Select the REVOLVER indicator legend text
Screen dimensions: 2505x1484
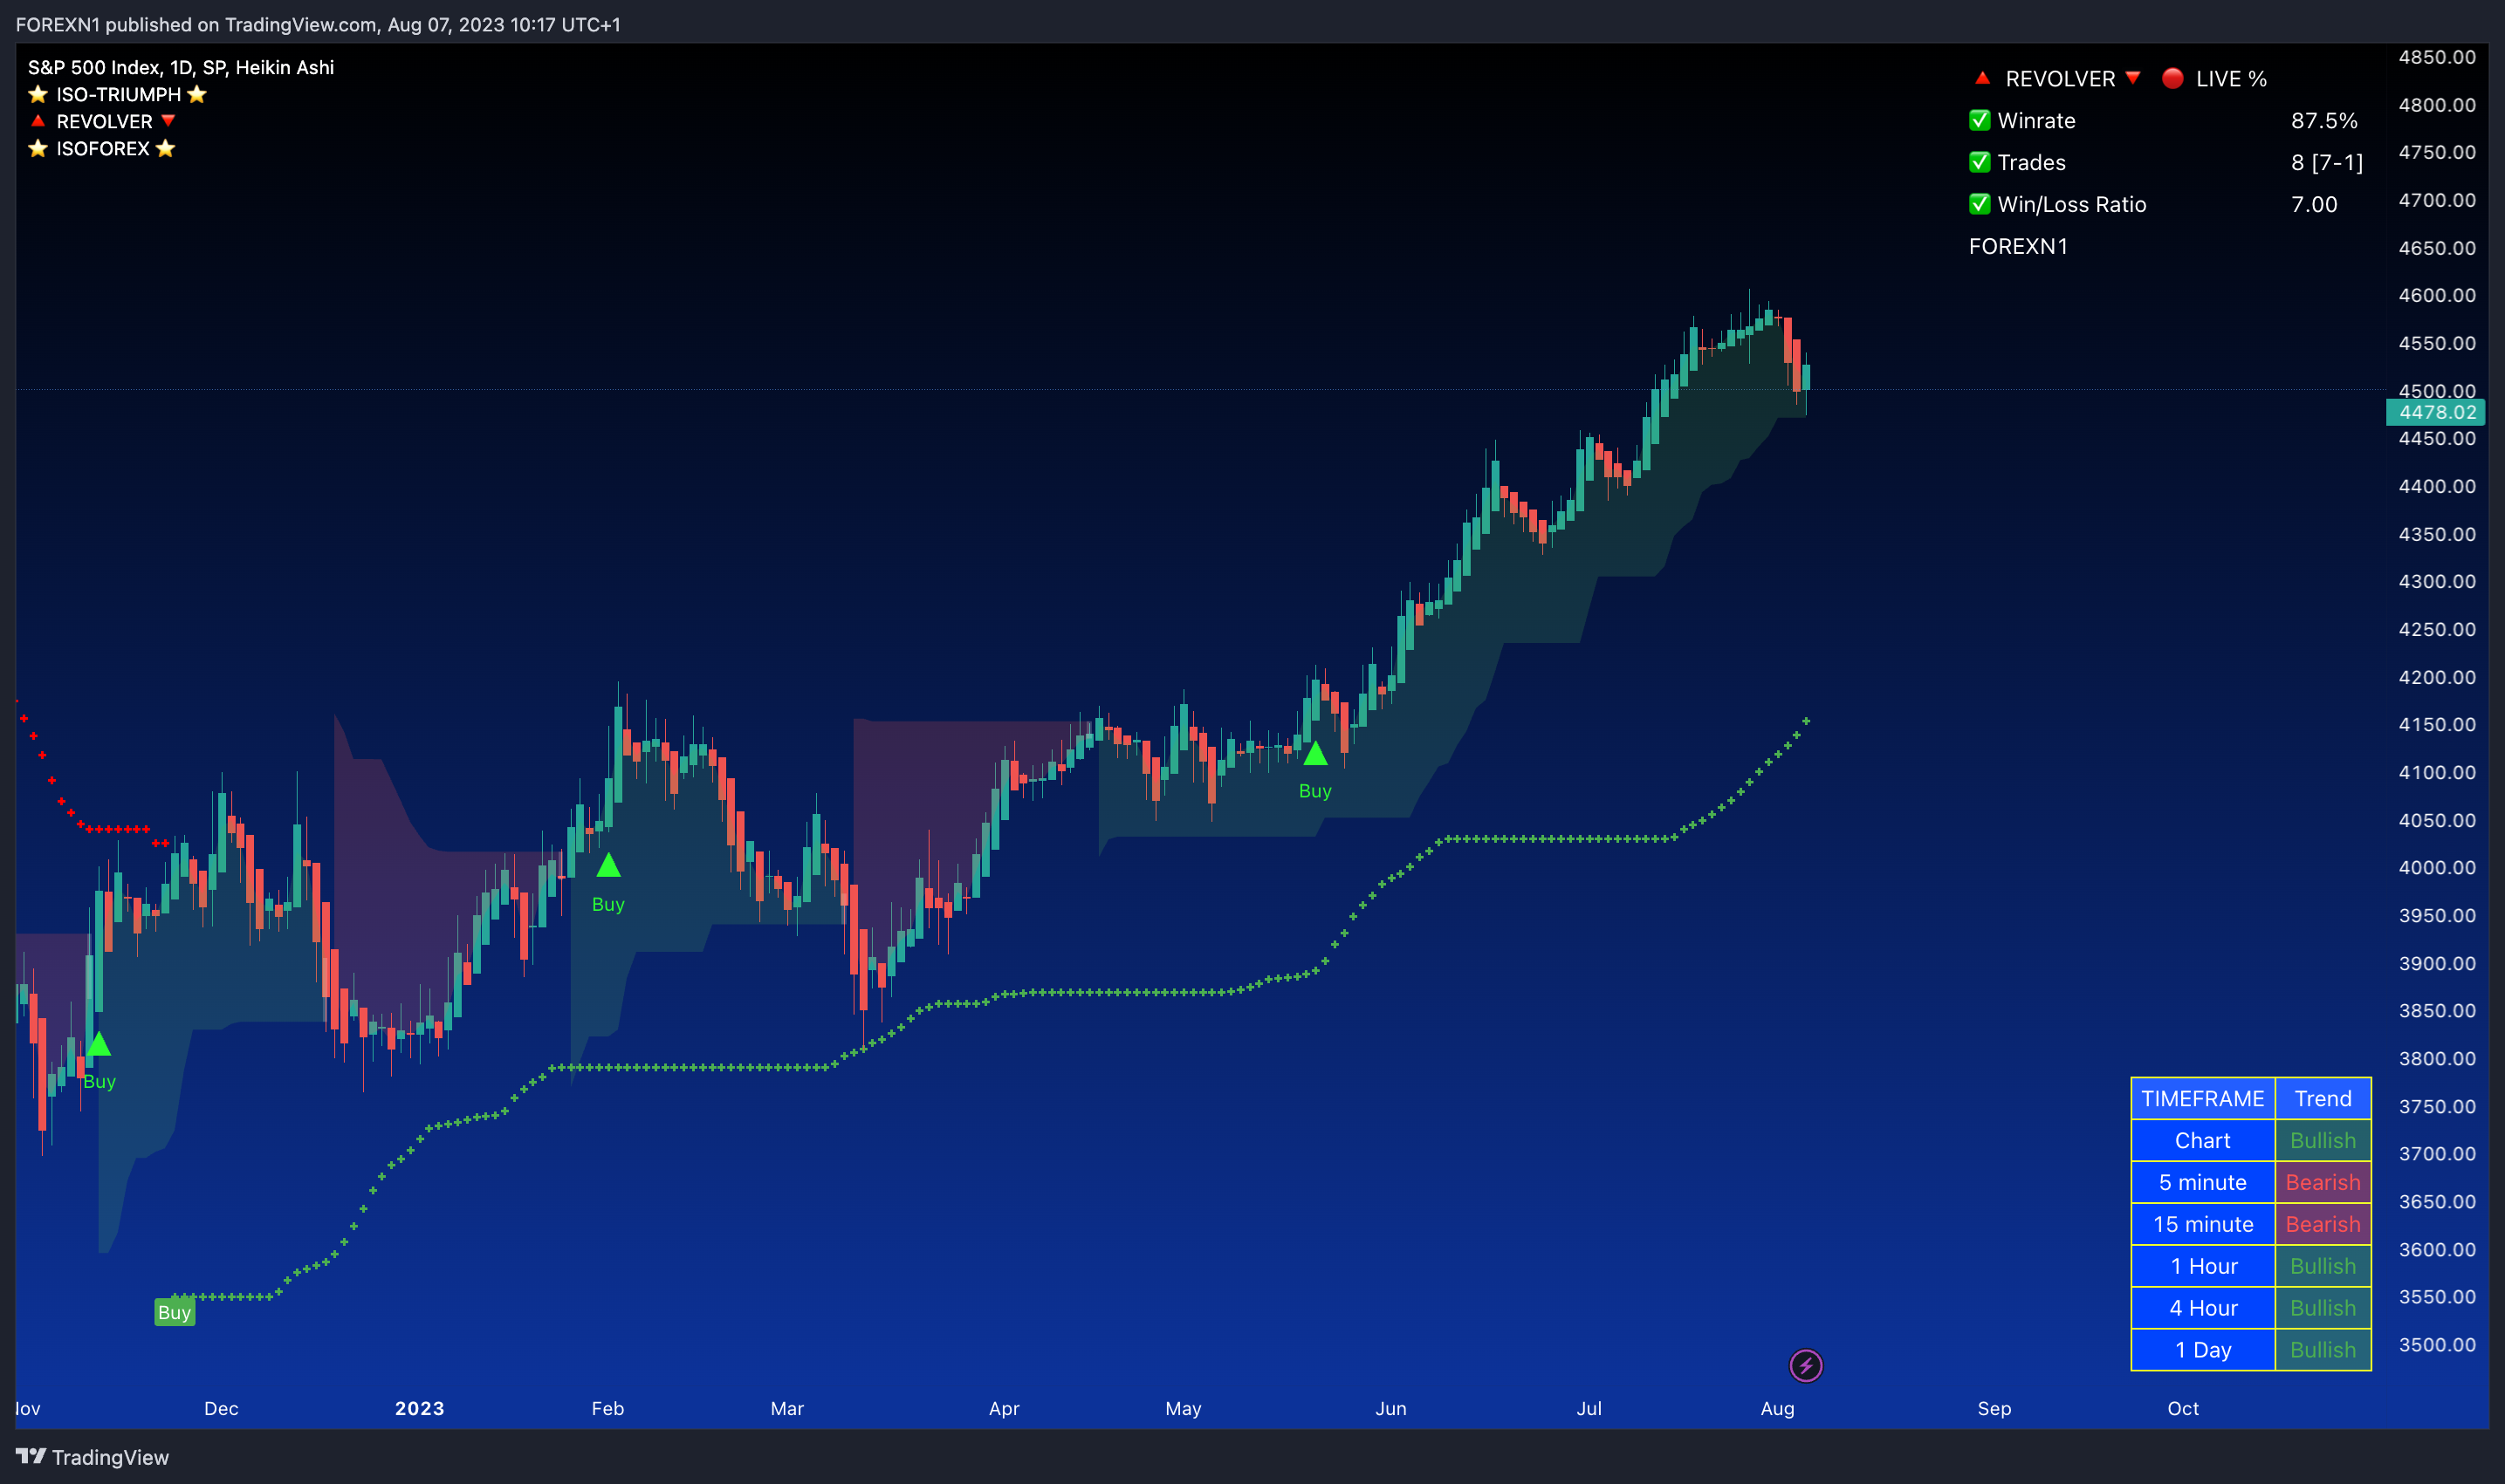point(104,121)
